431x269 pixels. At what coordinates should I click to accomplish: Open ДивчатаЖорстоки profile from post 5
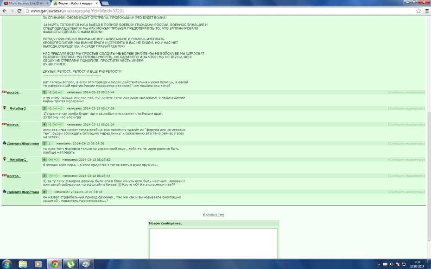pyautogui.click(x=23, y=144)
